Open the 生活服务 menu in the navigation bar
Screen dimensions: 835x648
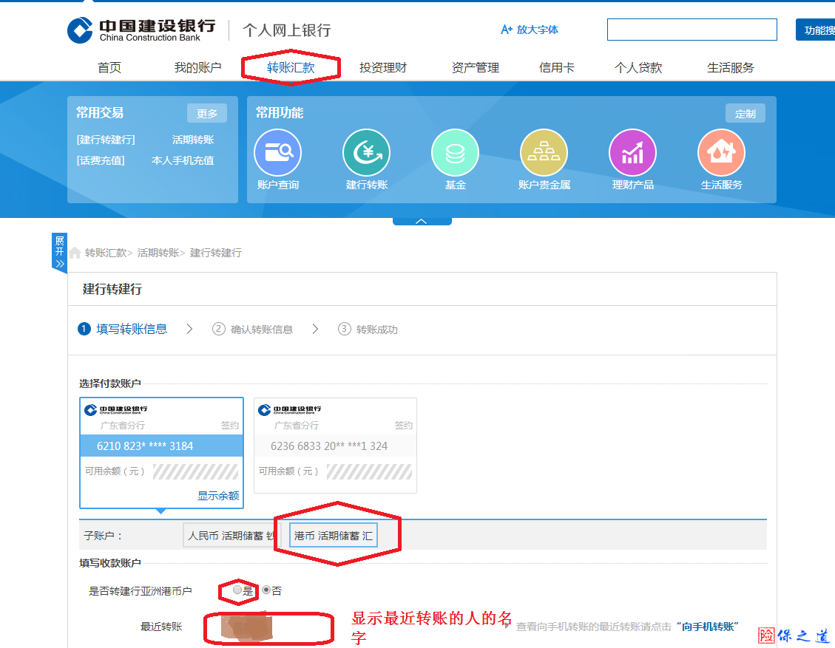pos(731,67)
